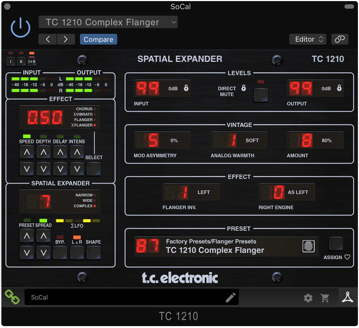Click the CHORUS effect mode label

pyautogui.click(x=84, y=109)
